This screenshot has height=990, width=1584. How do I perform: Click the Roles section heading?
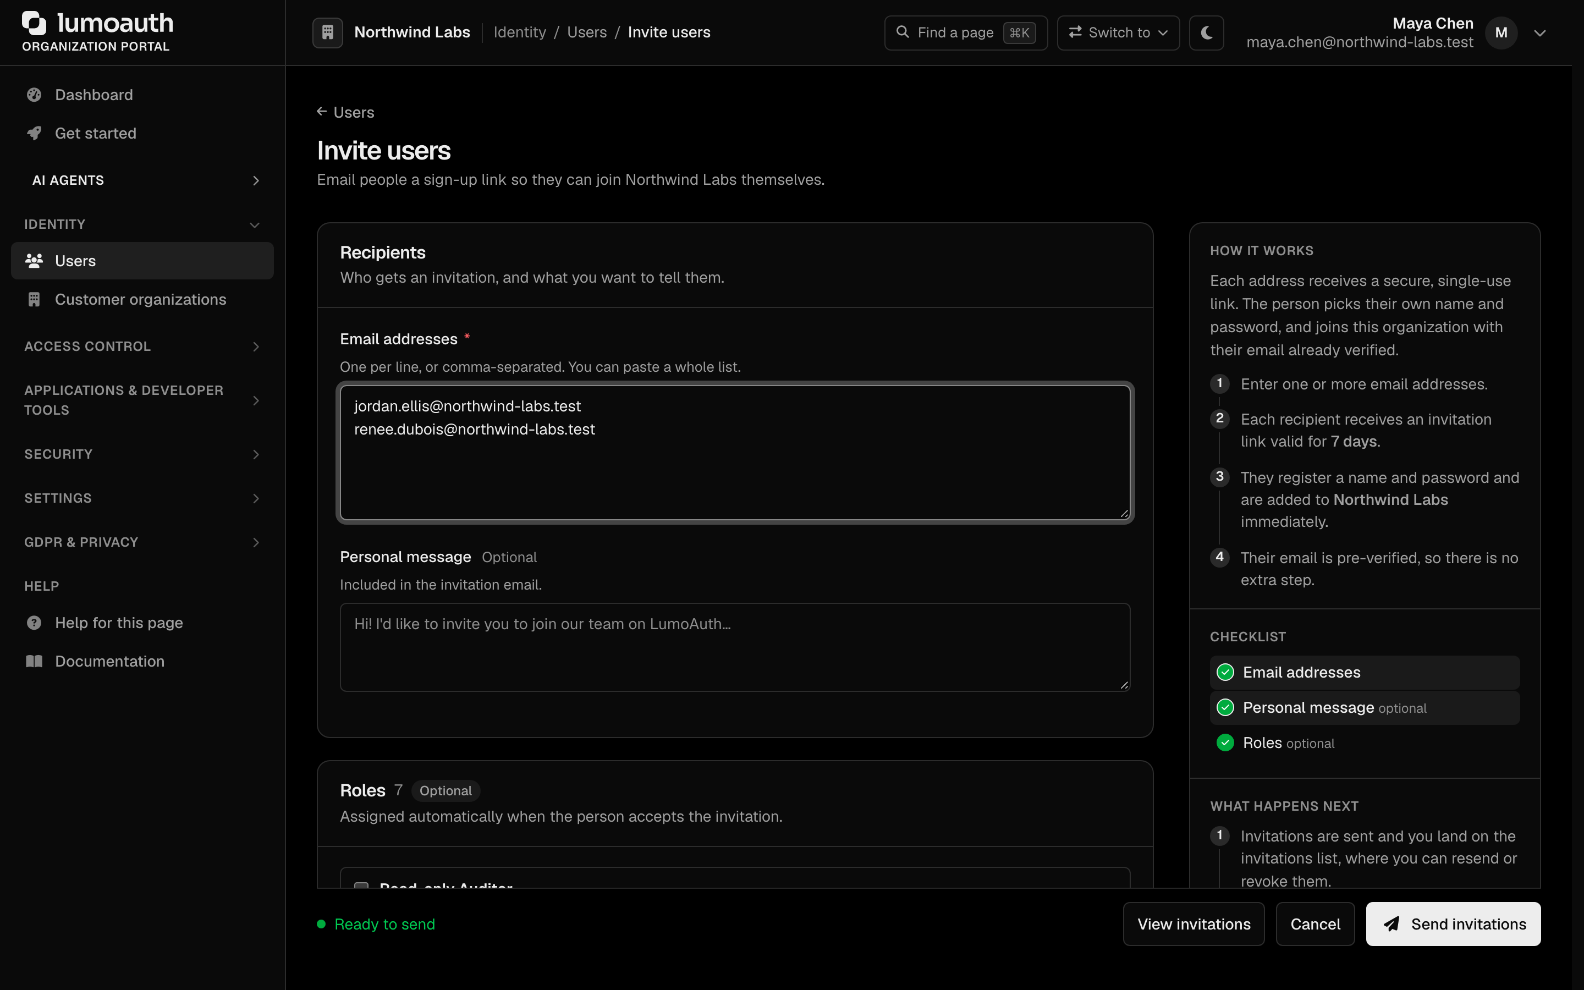(x=362, y=790)
